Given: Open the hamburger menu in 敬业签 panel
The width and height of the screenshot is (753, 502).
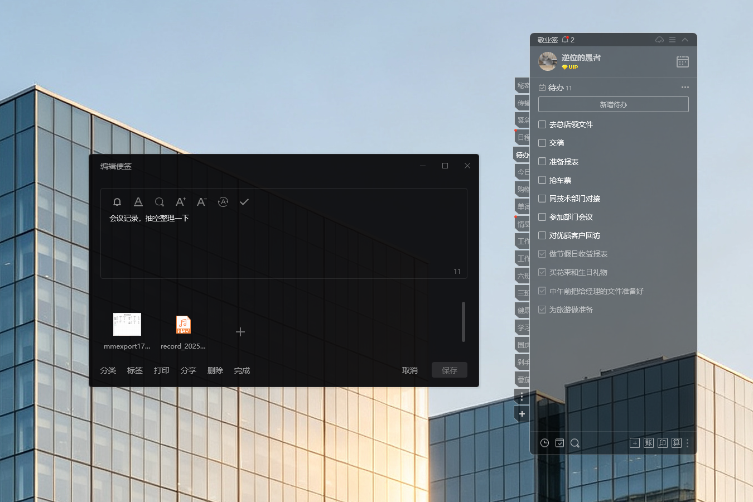Looking at the screenshot, I should coord(673,40).
